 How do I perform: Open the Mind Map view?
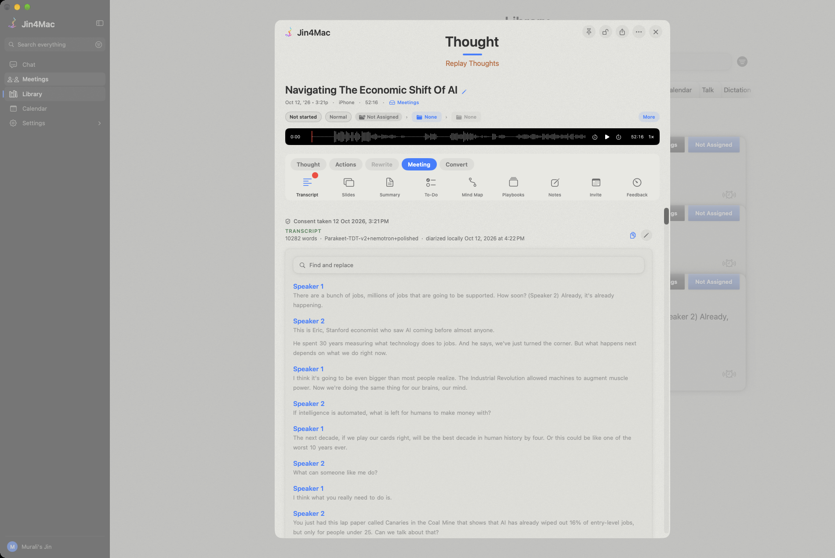[472, 187]
